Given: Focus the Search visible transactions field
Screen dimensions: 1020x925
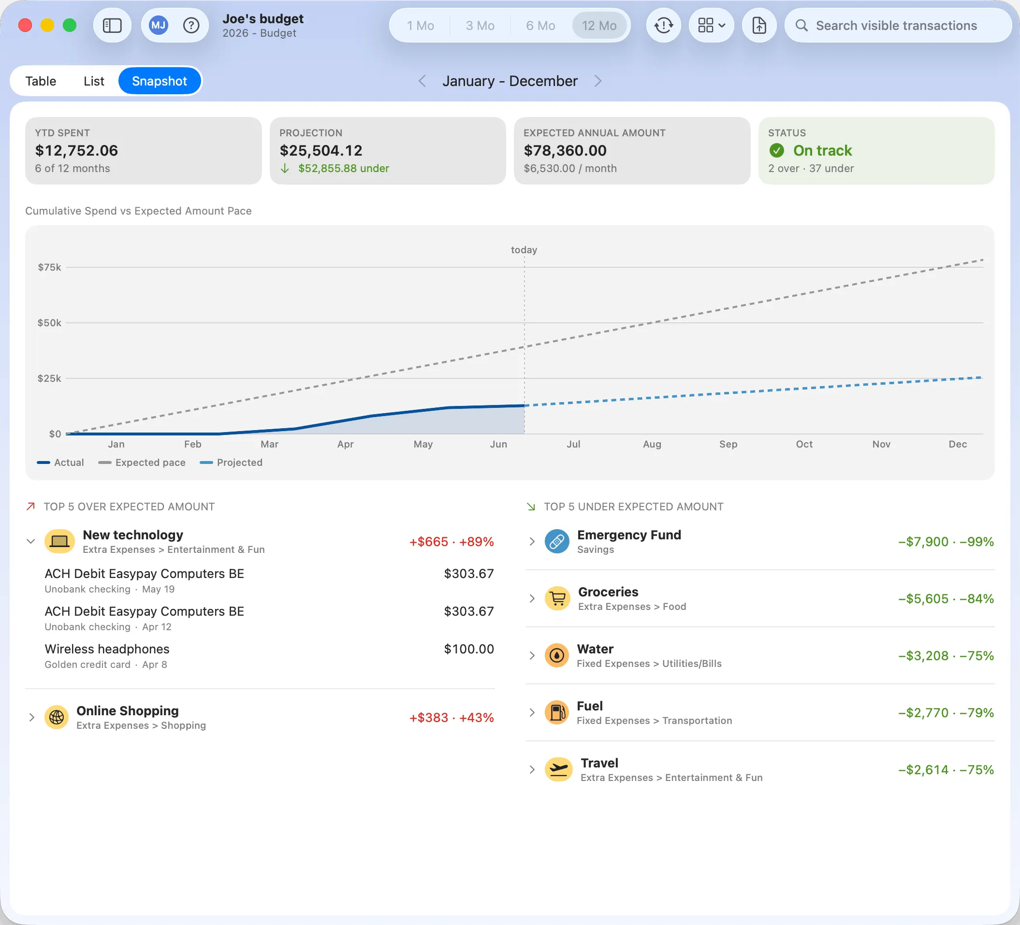Looking at the screenshot, I should 898,25.
